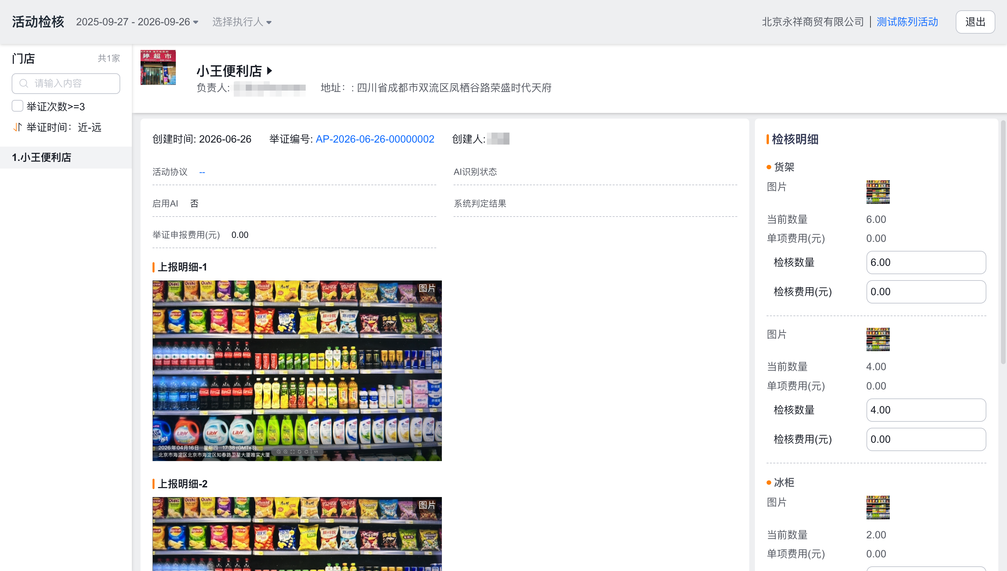1007x571 pixels.
Task: Click the 检核明细 panel heading
Action: pyautogui.click(x=795, y=139)
